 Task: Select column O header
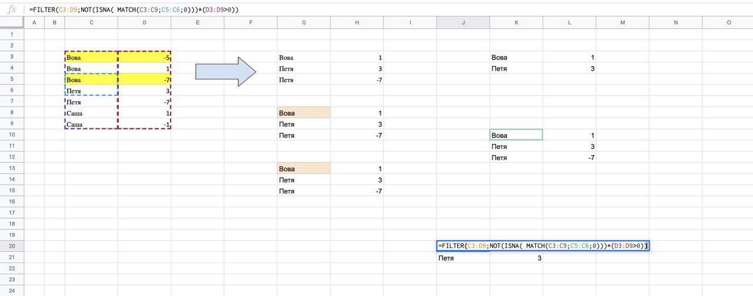click(728, 22)
